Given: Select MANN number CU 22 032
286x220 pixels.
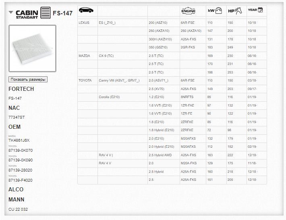Looking at the screenshot, I should (x=18, y=209).
